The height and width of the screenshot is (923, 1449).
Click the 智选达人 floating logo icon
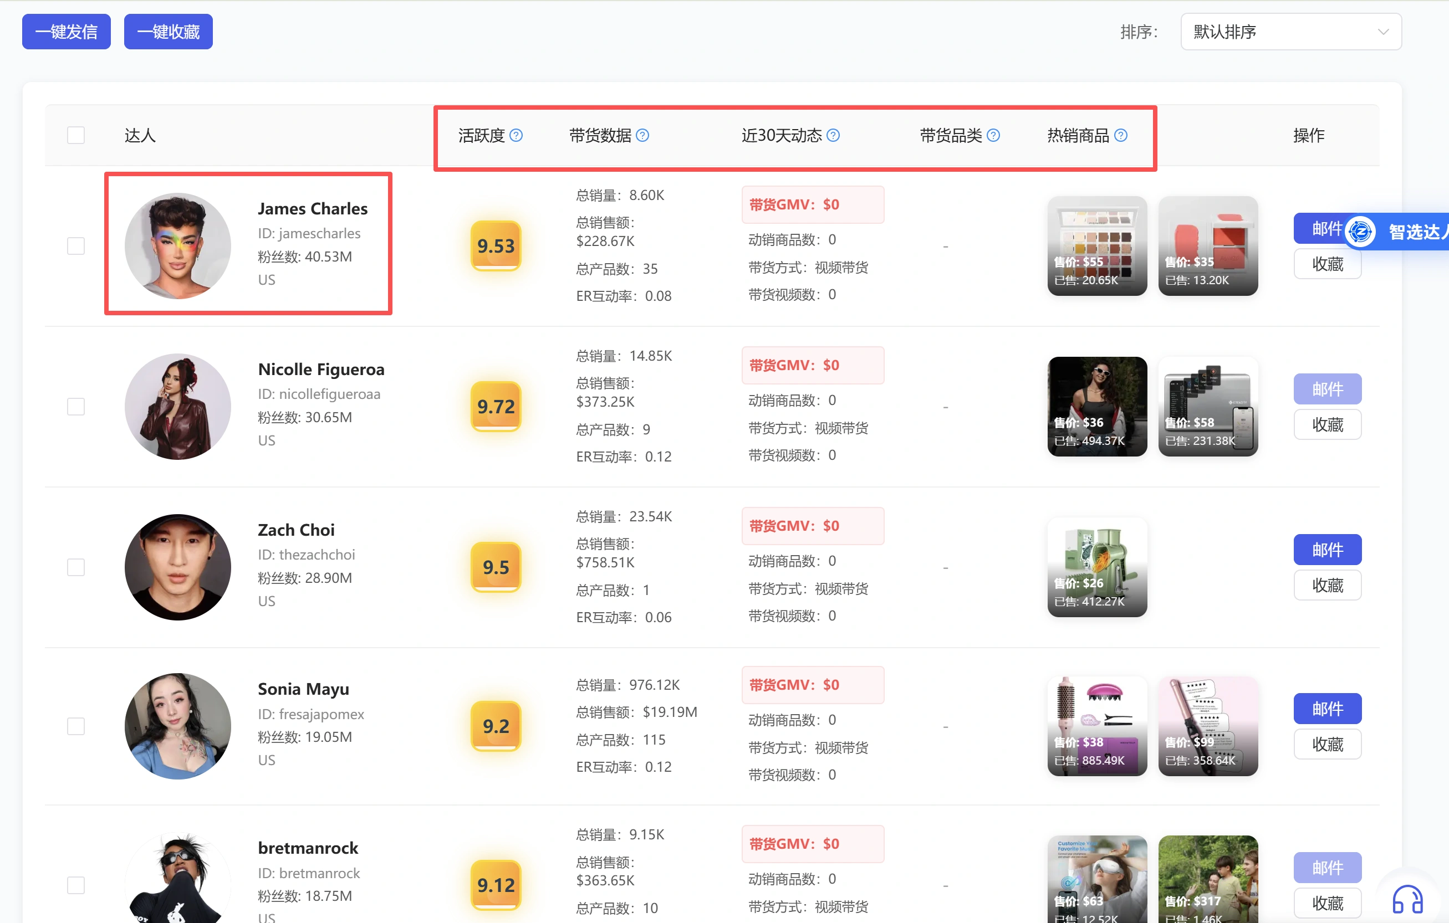pos(1360,232)
